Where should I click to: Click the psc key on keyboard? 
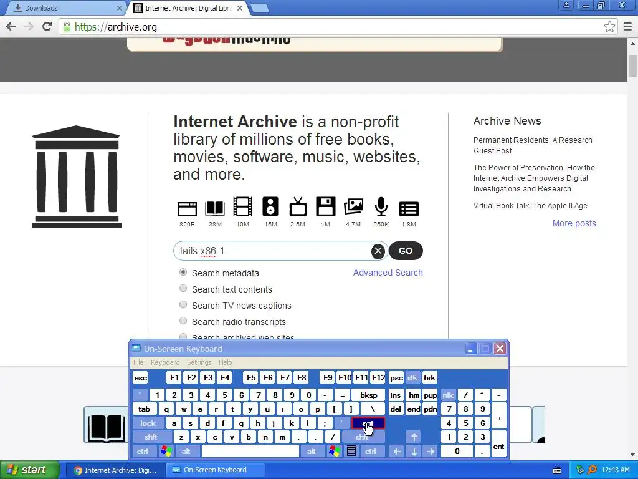pyautogui.click(x=396, y=377)
